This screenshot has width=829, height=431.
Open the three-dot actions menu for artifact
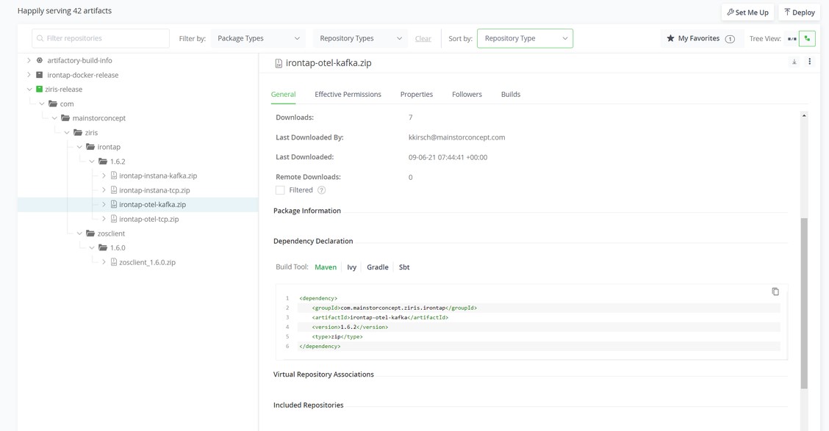tap(809, 62)
